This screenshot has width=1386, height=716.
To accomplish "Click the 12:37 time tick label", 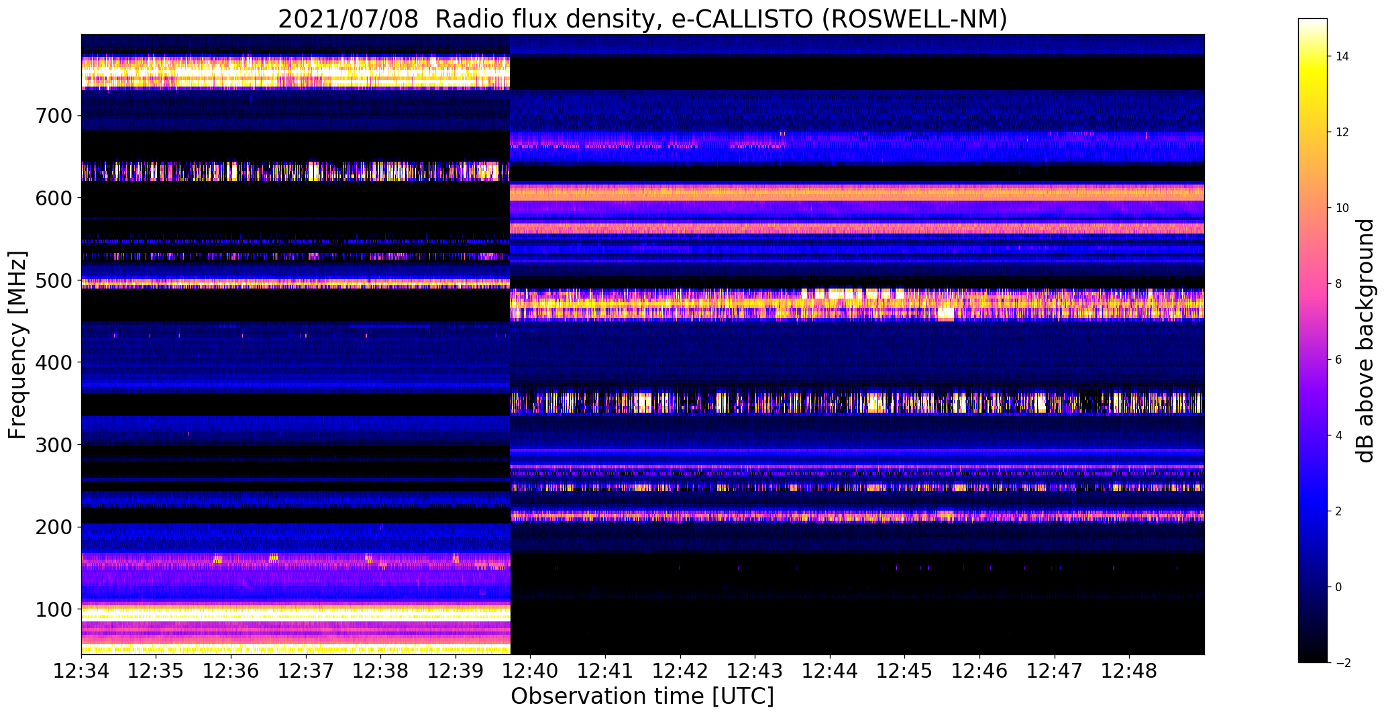I will [306, 670].
